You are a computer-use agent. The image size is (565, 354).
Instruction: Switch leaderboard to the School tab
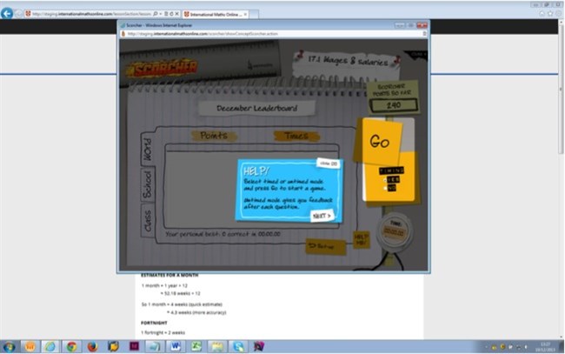coord(148,184)
